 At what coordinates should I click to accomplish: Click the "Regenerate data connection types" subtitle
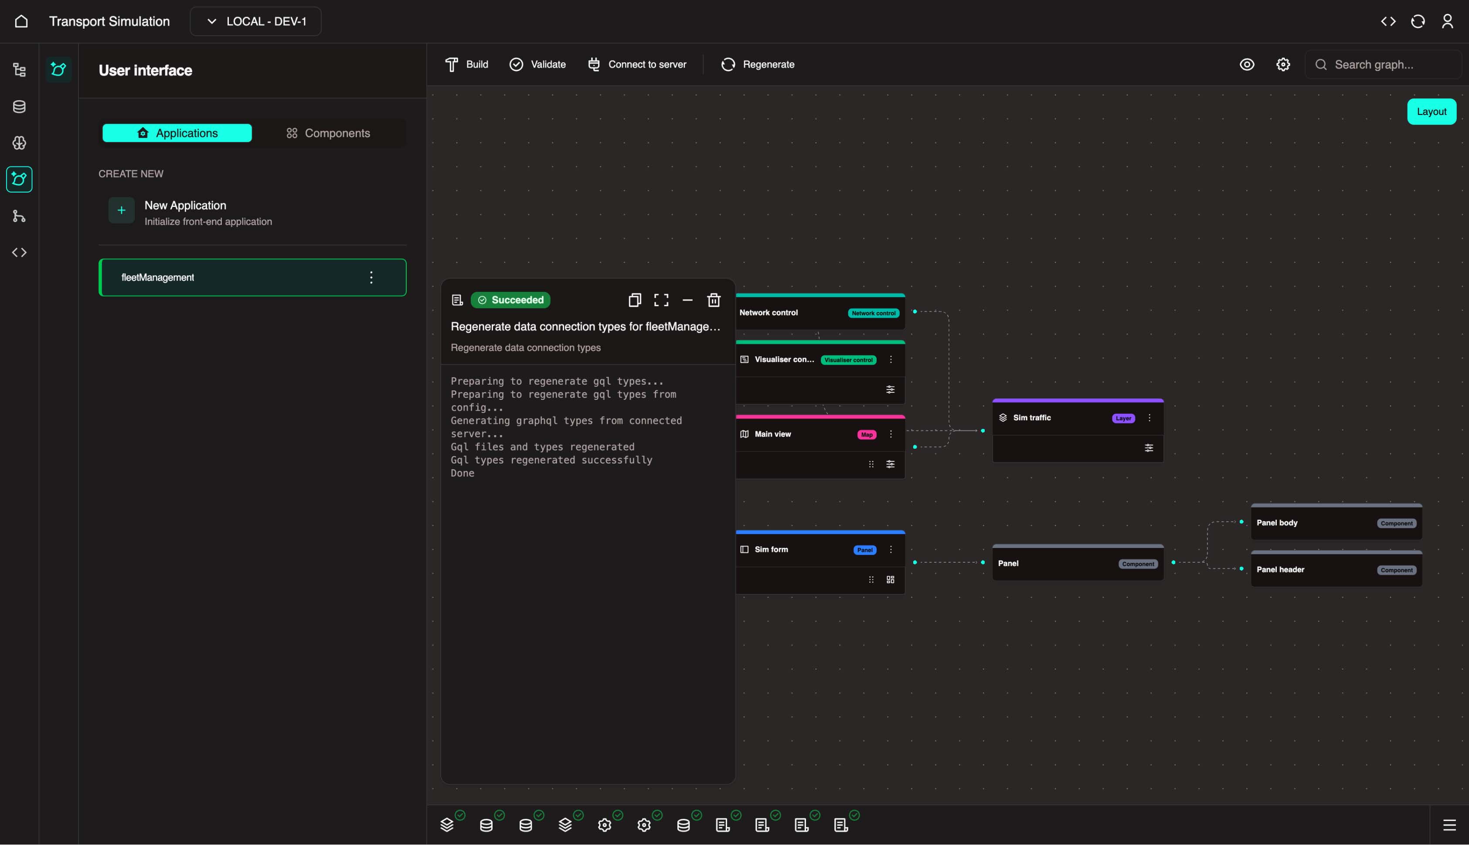pos(525,348)
